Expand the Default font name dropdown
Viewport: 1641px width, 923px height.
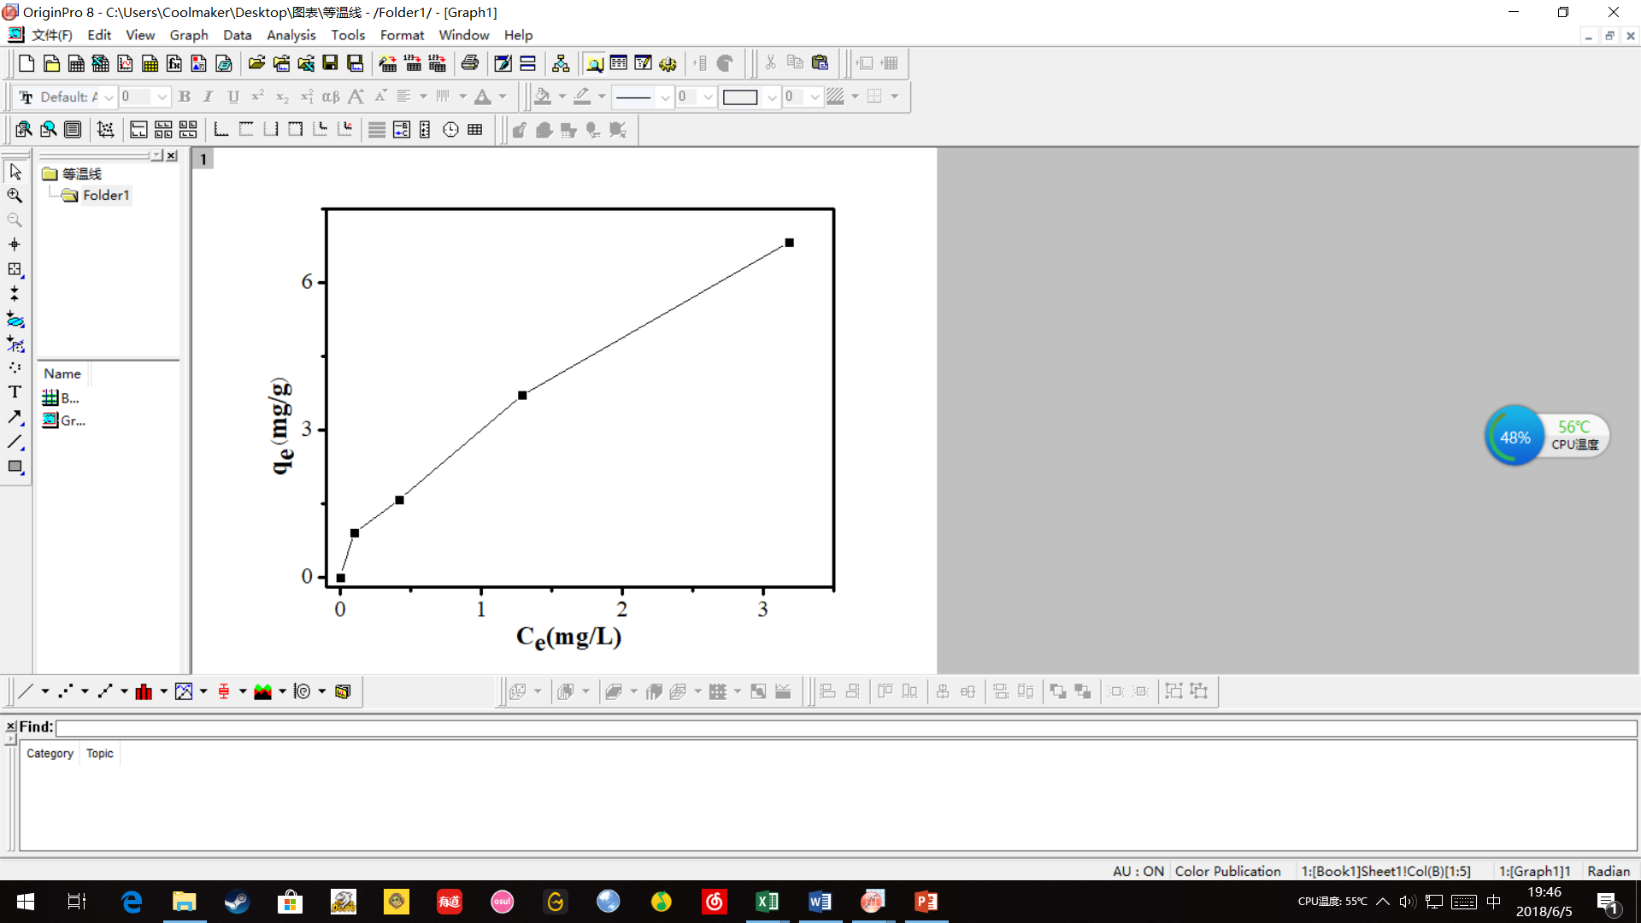109,97
